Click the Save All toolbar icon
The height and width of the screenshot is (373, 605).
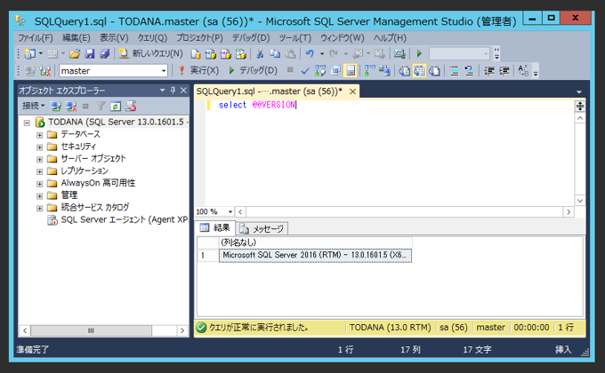click(104, 53)
